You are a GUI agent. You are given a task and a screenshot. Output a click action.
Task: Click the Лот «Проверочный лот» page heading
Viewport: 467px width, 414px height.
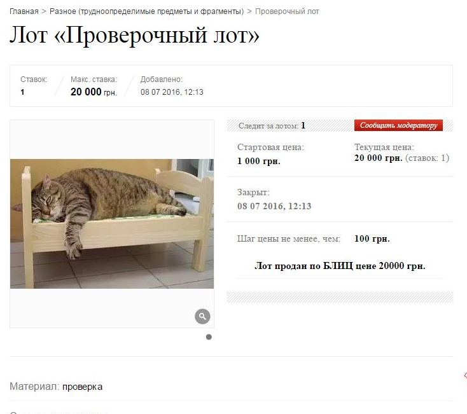pyautogui.click(x=134, y=35)
